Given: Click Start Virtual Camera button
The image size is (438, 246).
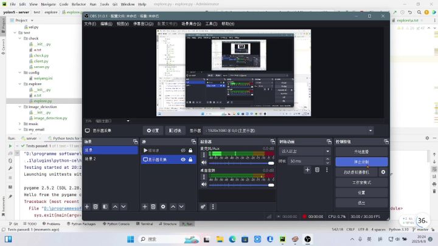Looking at the screenshot, I should (x=356, y=173).
